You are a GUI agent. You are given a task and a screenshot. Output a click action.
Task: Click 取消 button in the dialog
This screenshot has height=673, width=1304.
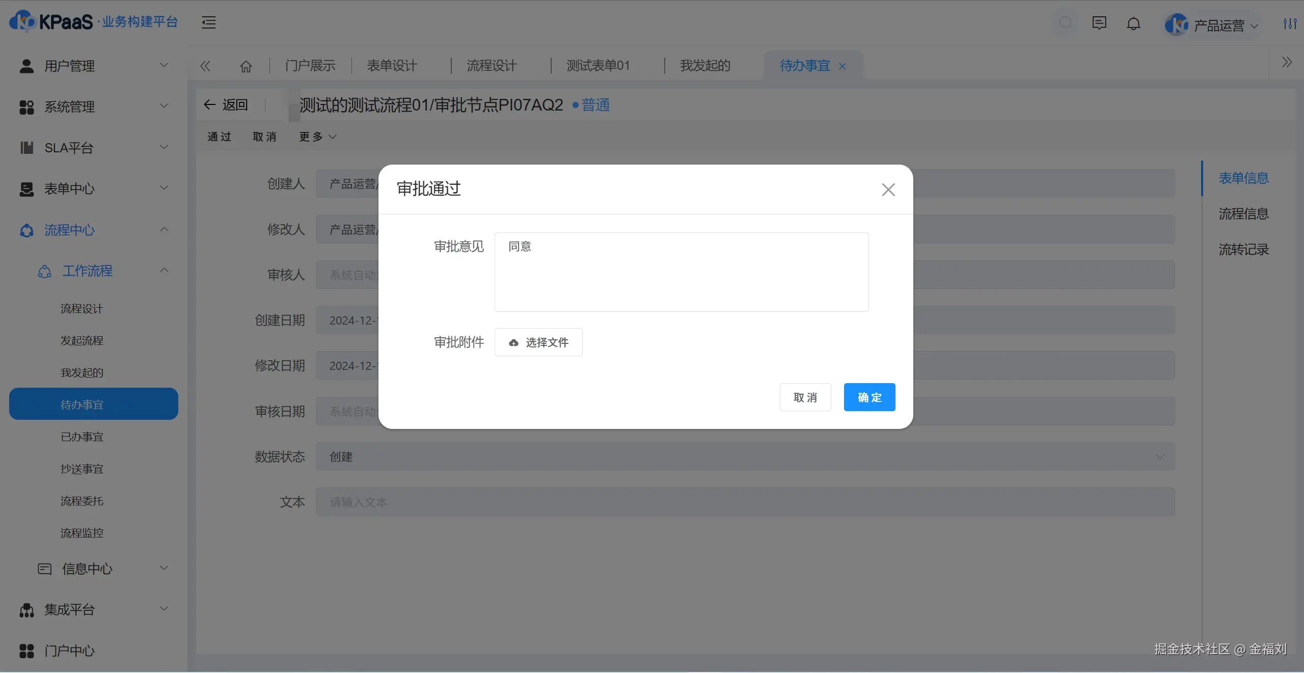click(x=805, y=397)
